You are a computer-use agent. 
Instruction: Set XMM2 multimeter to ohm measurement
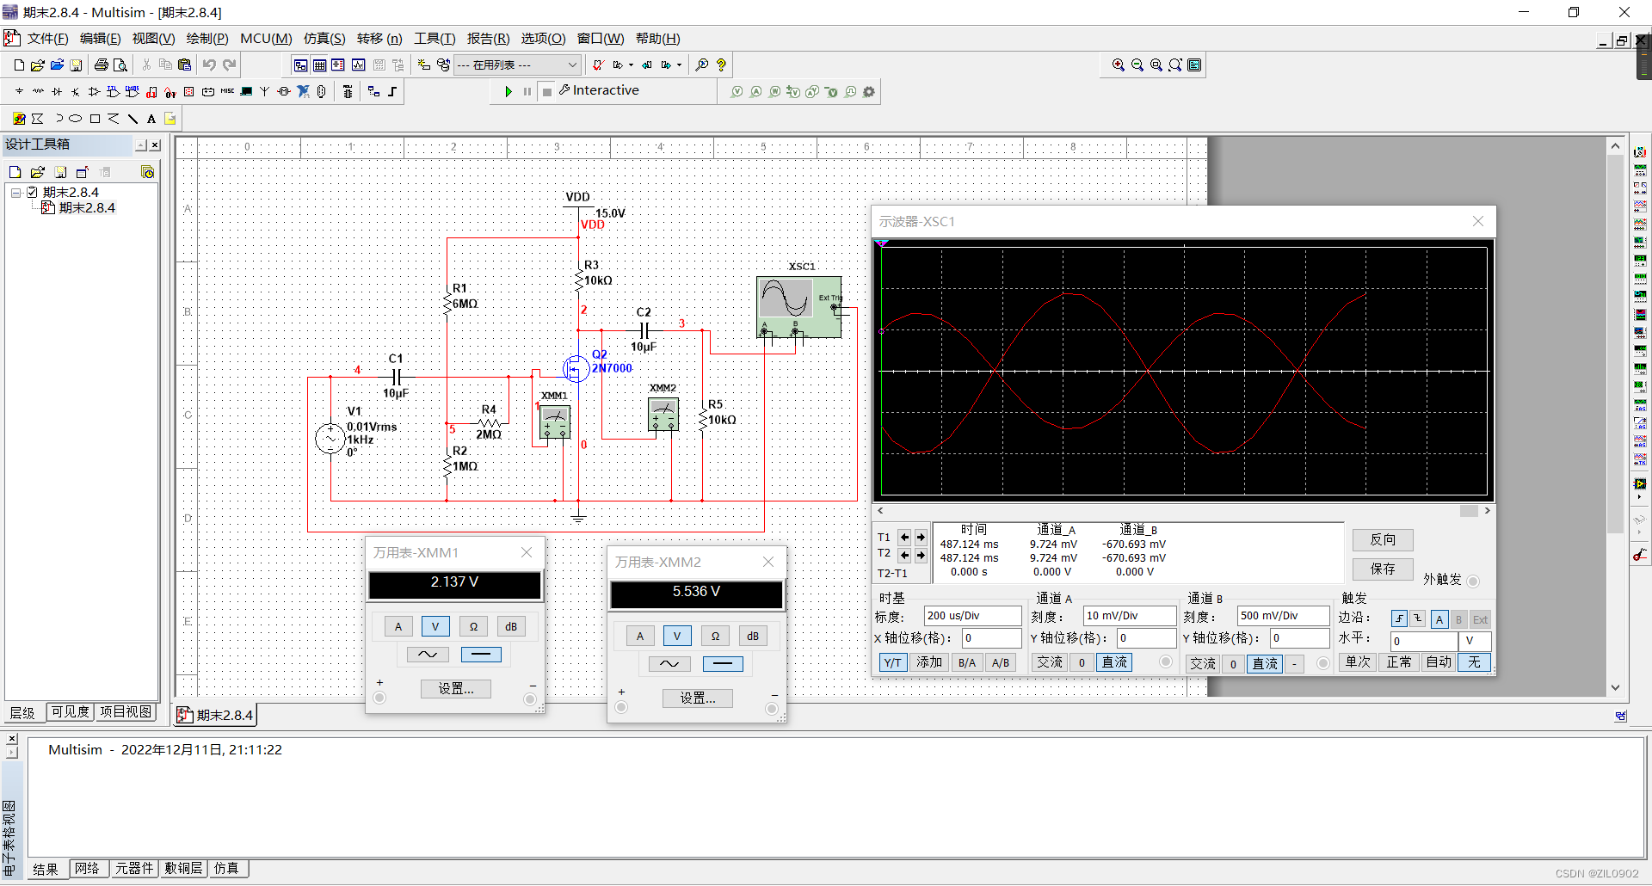715,636
